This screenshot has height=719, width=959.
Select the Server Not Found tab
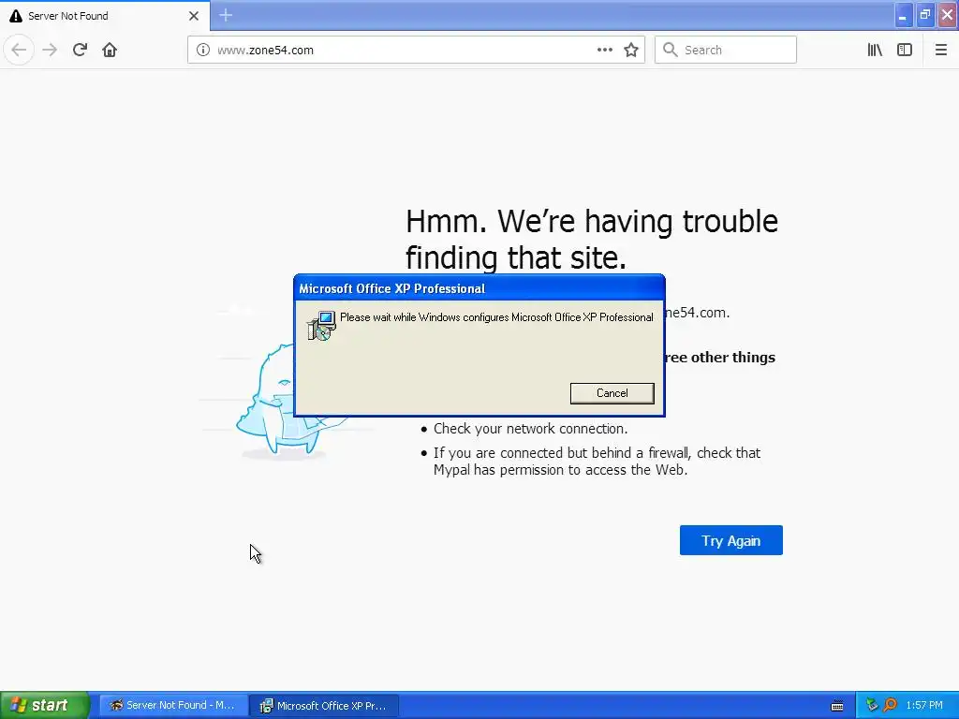click(105, 16)
